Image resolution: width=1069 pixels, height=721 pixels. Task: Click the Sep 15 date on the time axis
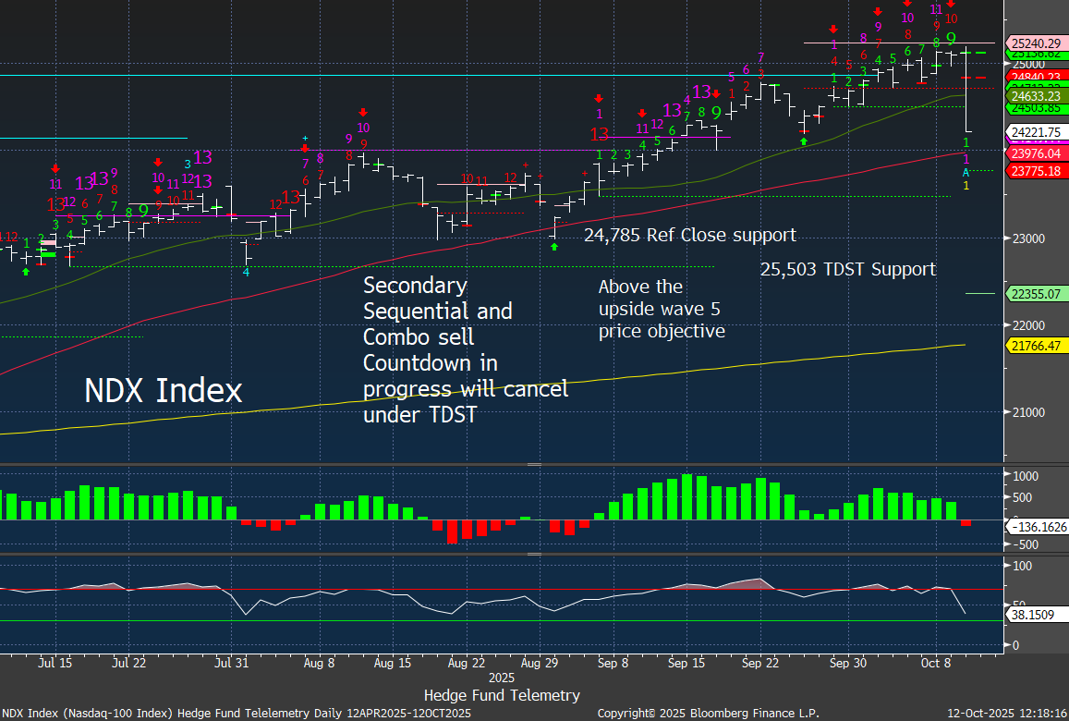(x=686, y=663)
